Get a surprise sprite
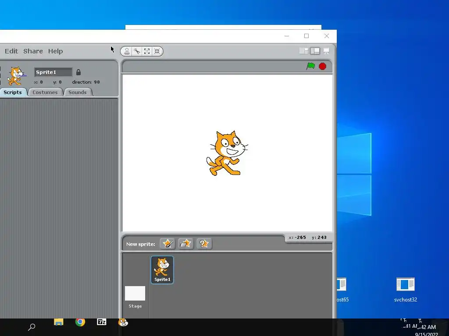 tap(204, 244)
